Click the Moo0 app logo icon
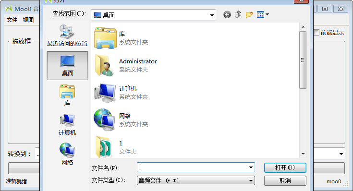 pyautogui.click(x=9, y=9)
